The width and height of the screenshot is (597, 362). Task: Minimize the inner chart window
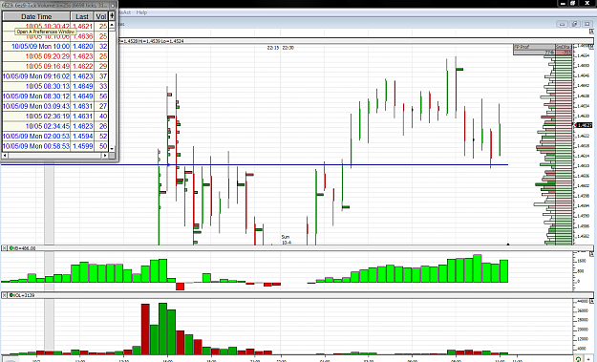click(562, 24)
